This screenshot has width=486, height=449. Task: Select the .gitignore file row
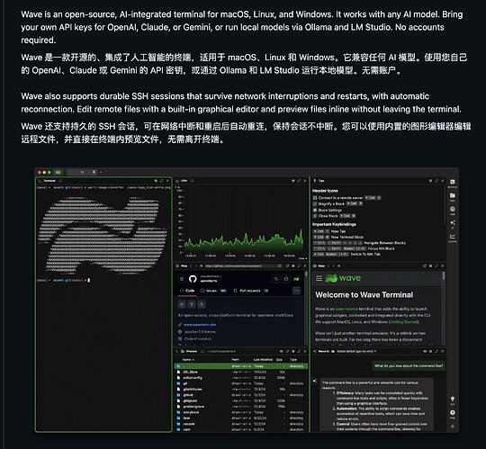241,401
